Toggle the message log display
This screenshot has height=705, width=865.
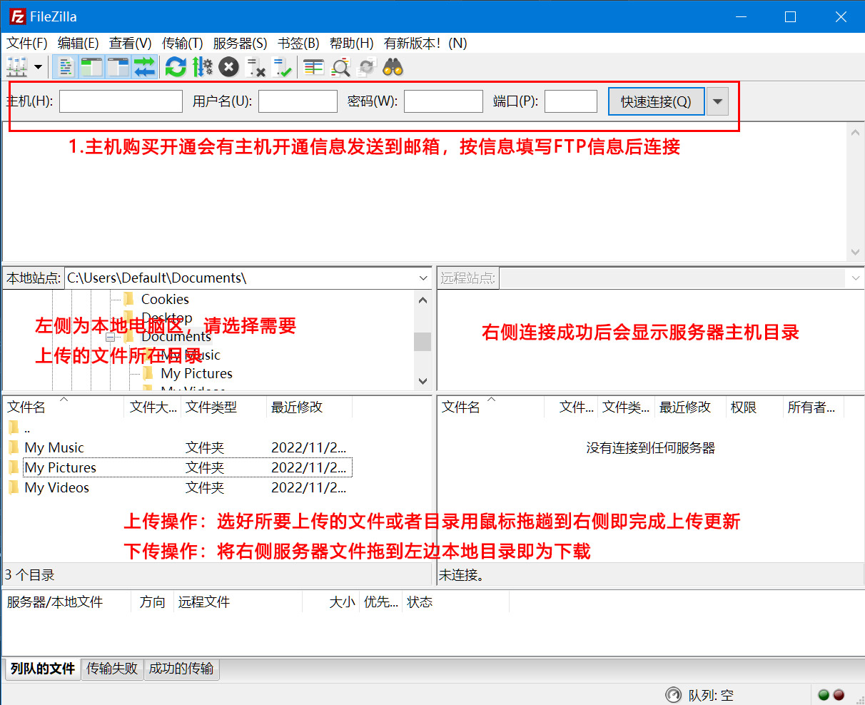click(x=66, y=68)
